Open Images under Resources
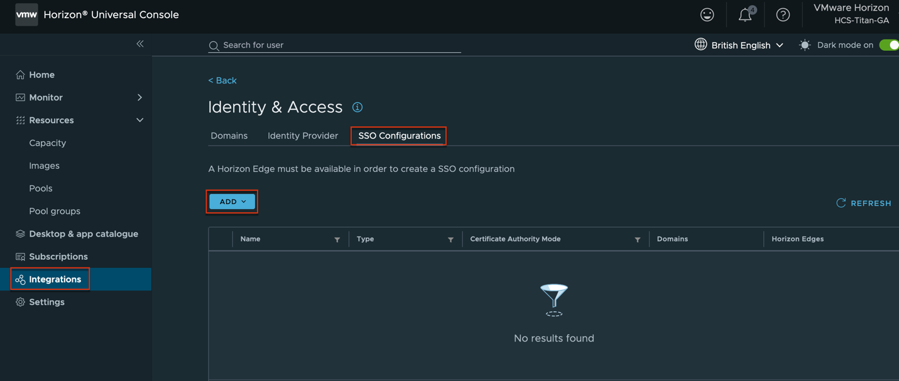 point(45,166)
